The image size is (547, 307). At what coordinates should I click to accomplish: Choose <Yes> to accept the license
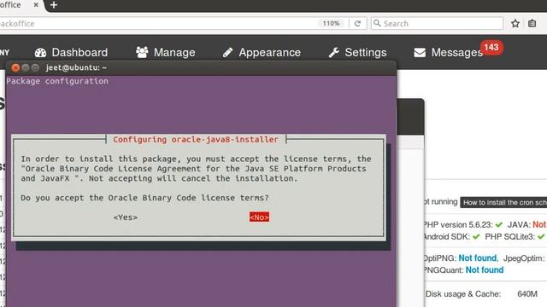tap(126, 217)
